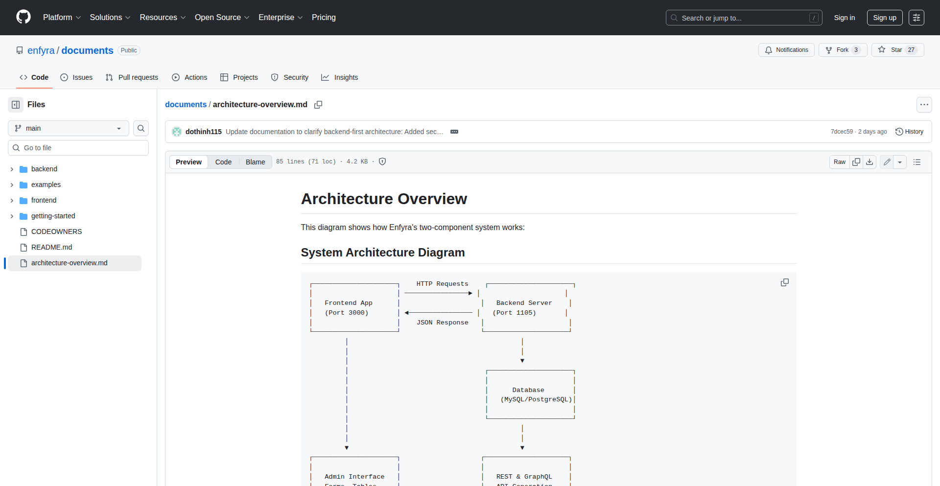Open the Pull requests tab
The height and width of the screenshot is (486, 940).
pos(132,77)
